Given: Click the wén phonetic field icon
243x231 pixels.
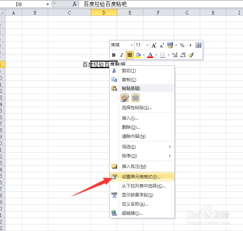Looking at the screenshot, I should [x=114, y=195].
